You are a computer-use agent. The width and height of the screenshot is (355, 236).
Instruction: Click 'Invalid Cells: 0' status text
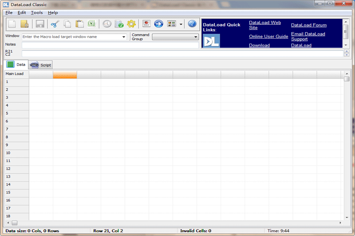click(x=196, y=231)
